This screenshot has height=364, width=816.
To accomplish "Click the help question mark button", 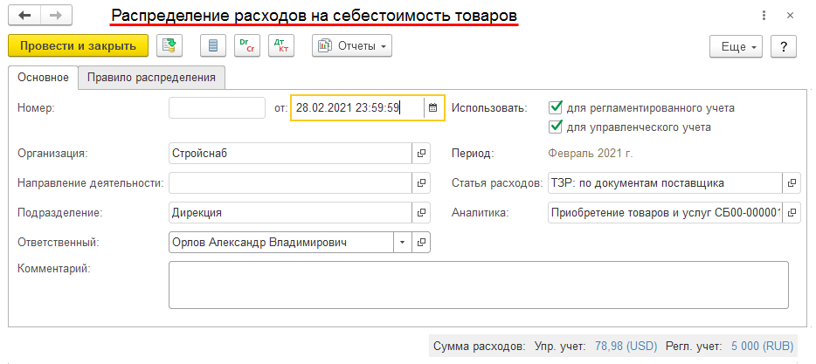I will point(783,45).
